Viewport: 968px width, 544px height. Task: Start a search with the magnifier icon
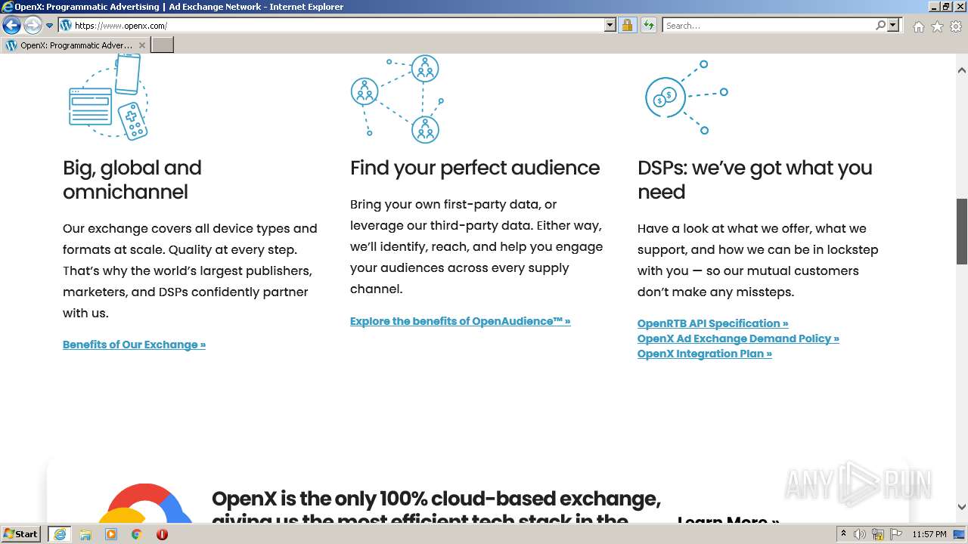(880, 26)
